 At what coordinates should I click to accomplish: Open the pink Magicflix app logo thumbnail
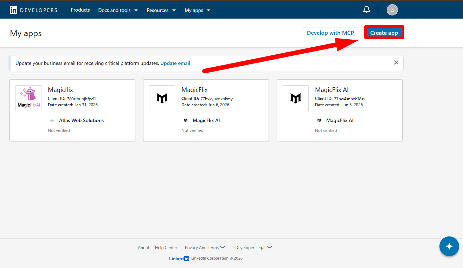[x=28, y=98]
